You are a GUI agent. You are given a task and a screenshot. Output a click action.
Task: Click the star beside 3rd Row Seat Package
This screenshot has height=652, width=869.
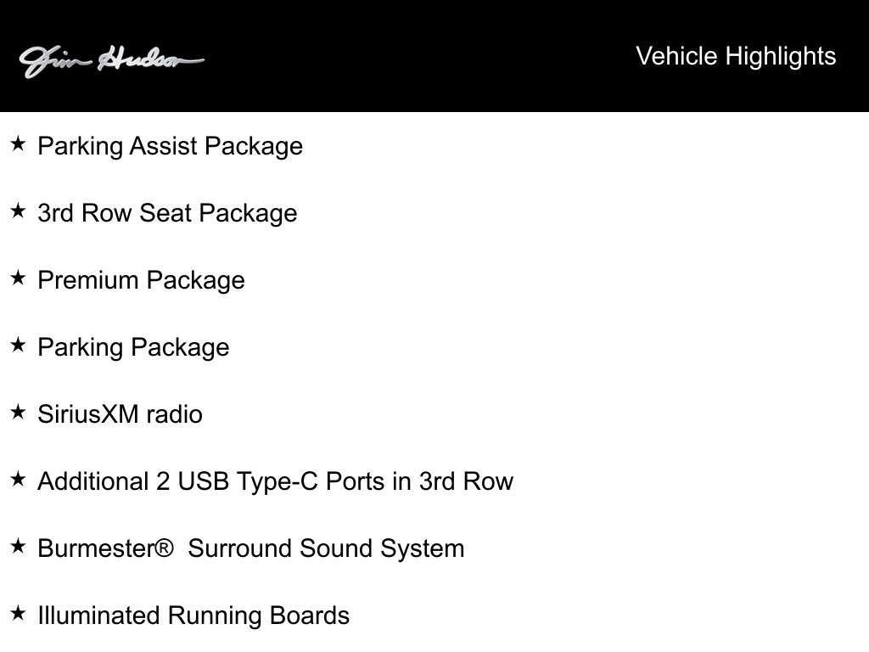pyautogui.click(x=19, y=211)
